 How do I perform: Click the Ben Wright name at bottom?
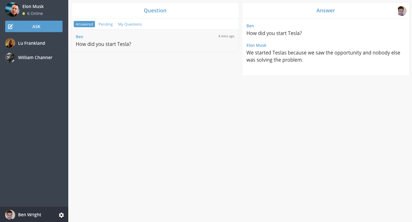point(30,215)
